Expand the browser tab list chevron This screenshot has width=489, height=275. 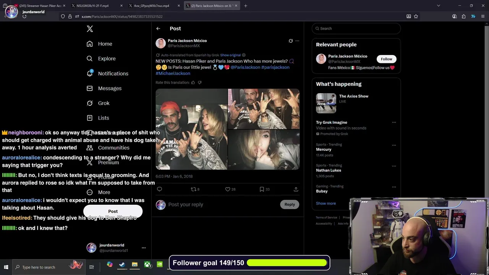click(438, 6)
